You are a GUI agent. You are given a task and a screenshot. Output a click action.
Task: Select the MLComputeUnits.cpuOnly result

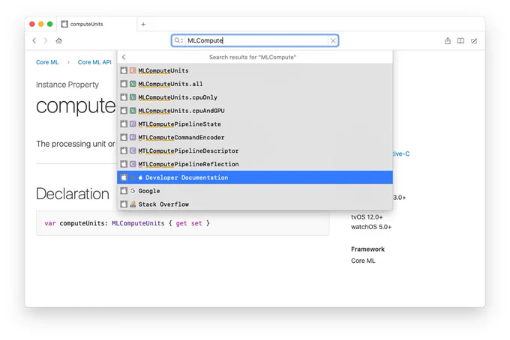coord(255,97)
